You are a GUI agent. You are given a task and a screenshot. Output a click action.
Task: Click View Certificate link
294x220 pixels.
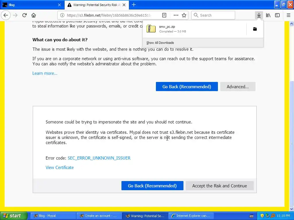60,168
